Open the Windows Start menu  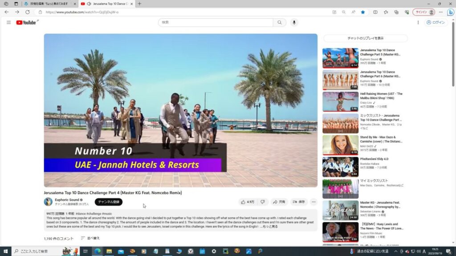[x=5, y=251]
